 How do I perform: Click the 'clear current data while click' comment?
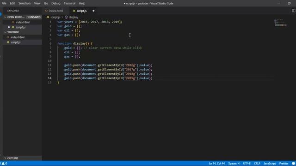click(113, 48)
